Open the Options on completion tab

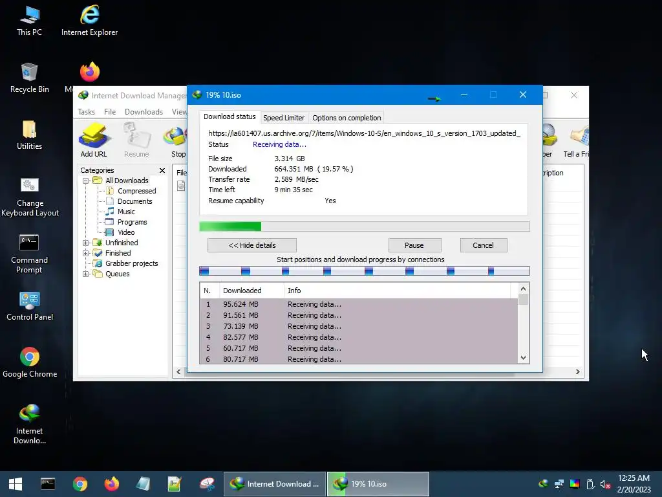click(347, 118)
